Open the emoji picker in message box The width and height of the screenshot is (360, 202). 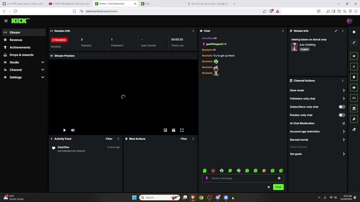coord(279,178)
